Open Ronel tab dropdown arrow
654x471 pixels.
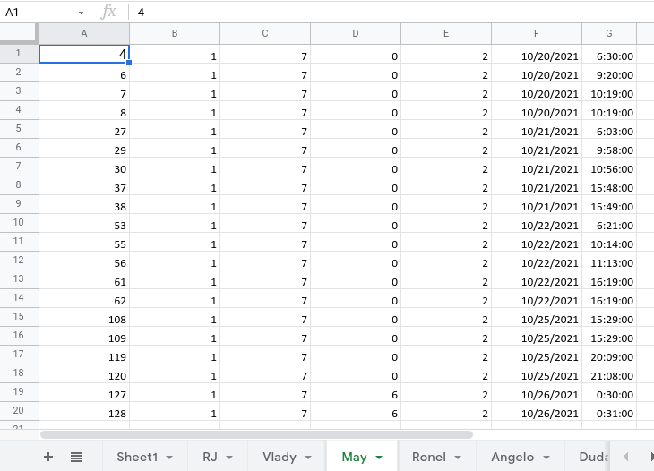(458, 458)
